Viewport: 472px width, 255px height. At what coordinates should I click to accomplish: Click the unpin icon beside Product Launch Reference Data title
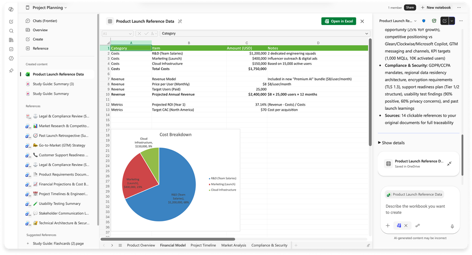(180, 21)
